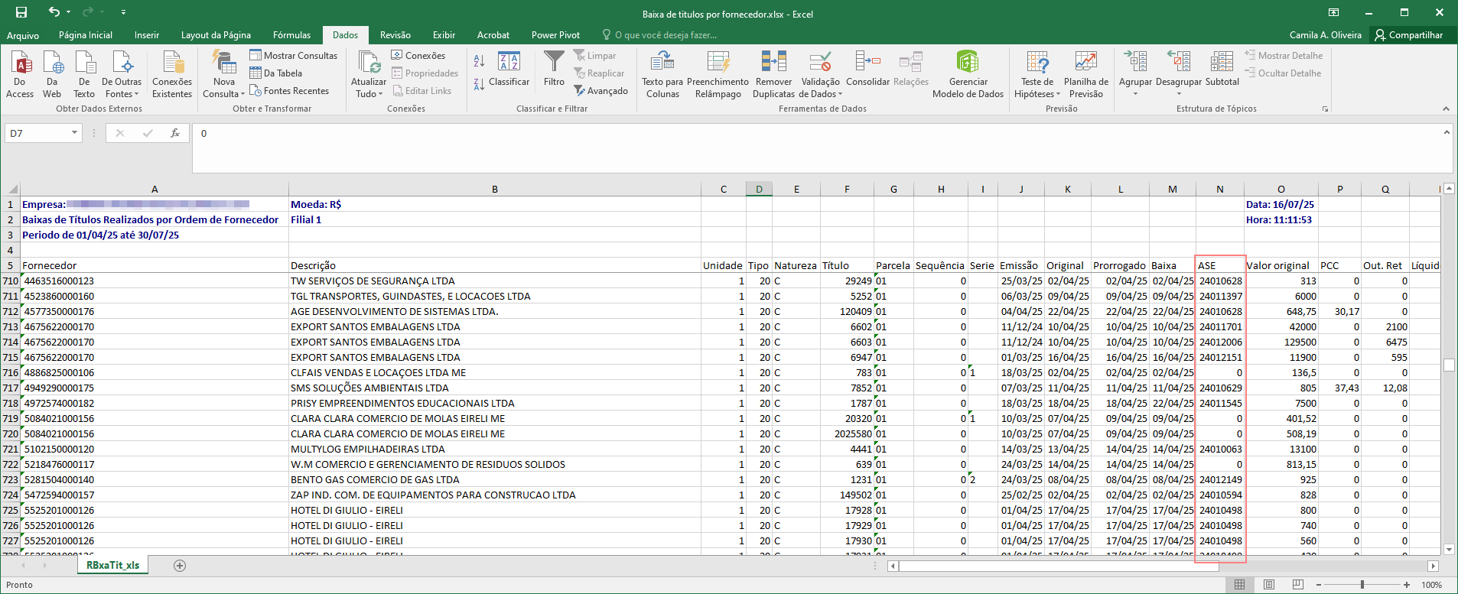Select cell with HOTEL DI GIULIO row 725
This screenshot has height=594, width=1458.
(495, 510)
